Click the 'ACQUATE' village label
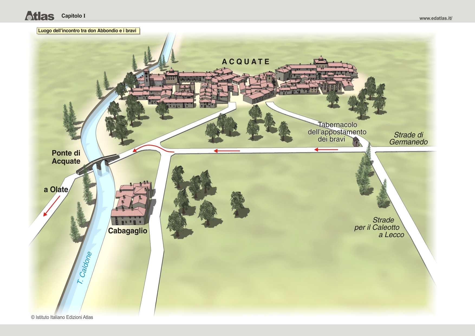Screen dimensions: 475x336 [x=246, y=62]
